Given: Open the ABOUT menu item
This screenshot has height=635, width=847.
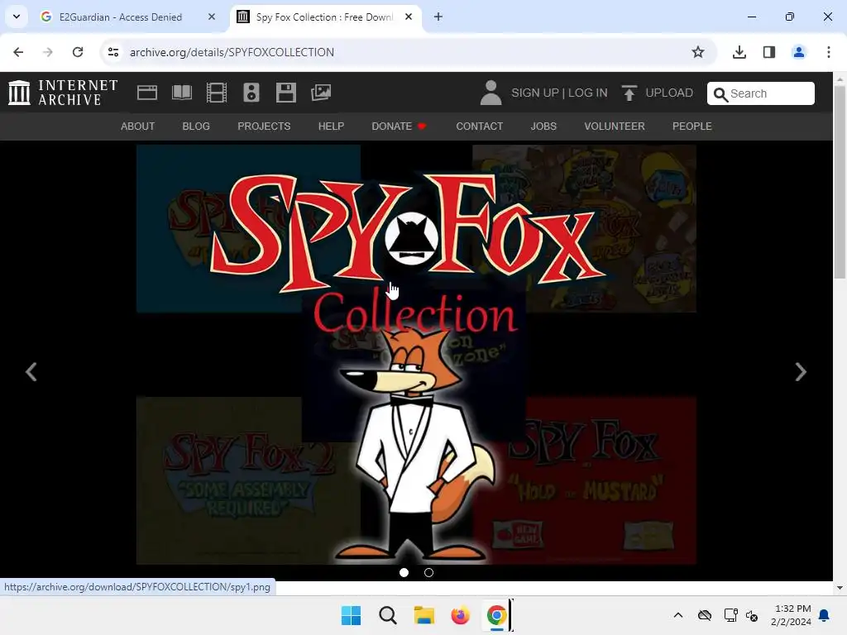Looking at the screenshot, I should click(138, 127).
